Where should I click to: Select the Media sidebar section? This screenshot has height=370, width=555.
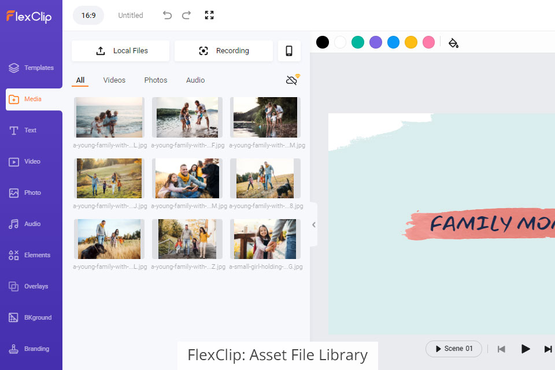[x=34, y=99]
